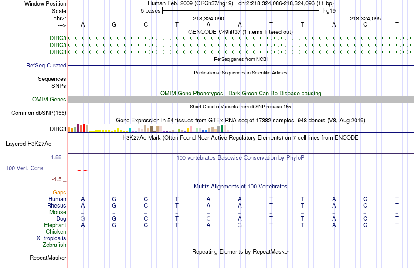Image resolution: width=414 pixels, height=268 pixels.
Task: Open the RefSeq Curated track label
Action: point(46,65)
